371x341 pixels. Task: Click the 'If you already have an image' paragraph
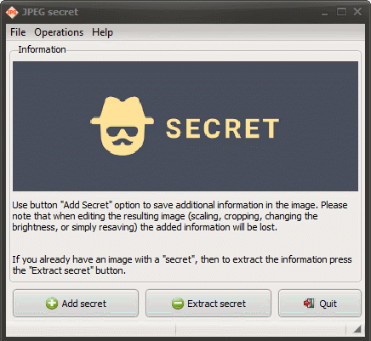182,264
